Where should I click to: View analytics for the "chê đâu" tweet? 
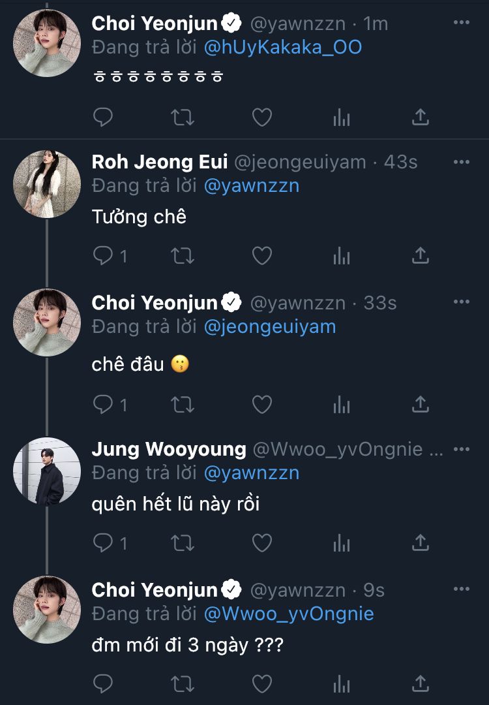pos(342,405)
